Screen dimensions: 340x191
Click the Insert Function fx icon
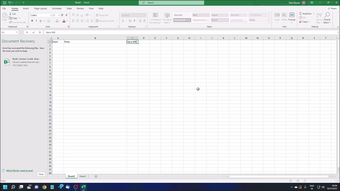pos(40,32)
